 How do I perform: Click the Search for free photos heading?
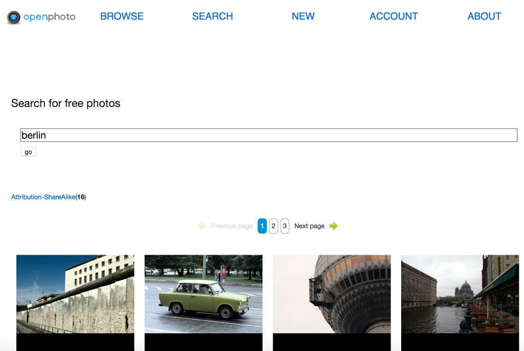coord(65,104)
